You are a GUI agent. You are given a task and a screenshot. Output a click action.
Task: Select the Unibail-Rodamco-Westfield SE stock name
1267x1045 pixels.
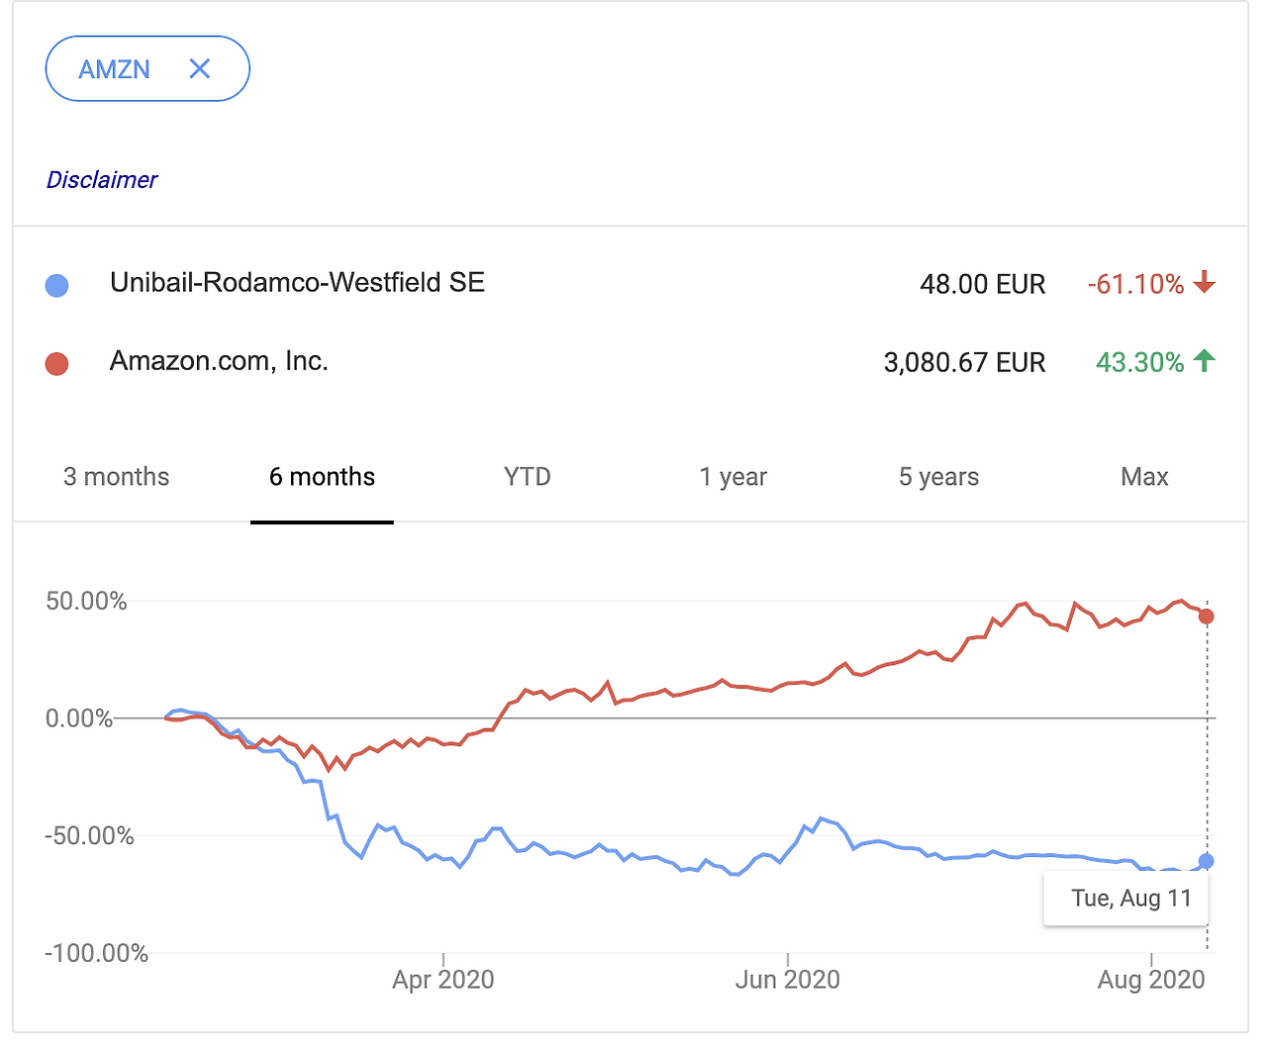coord(297,283)
